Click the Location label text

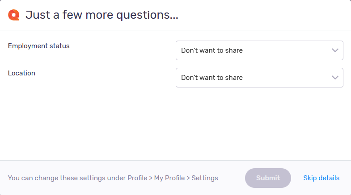tap(21, 73)
